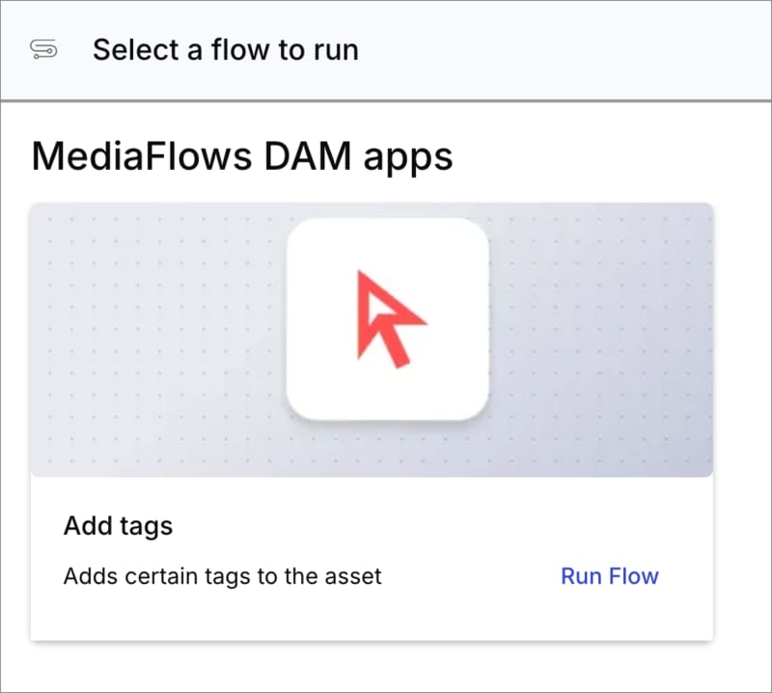772x693 pixels.
Task: Click the word 'run' in the header title
Action: [335, 51]
